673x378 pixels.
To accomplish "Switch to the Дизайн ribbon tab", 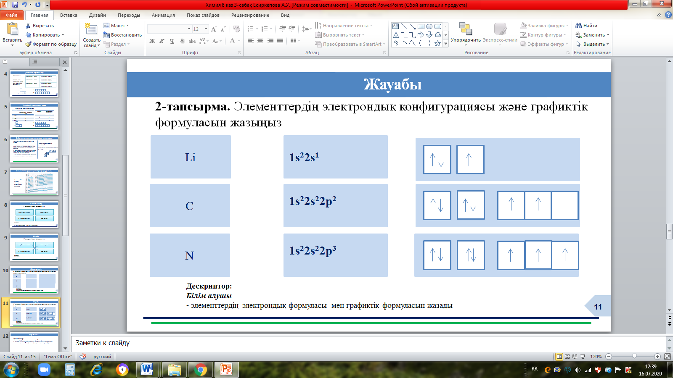I will pyautogui.click(x=98, y=15).
